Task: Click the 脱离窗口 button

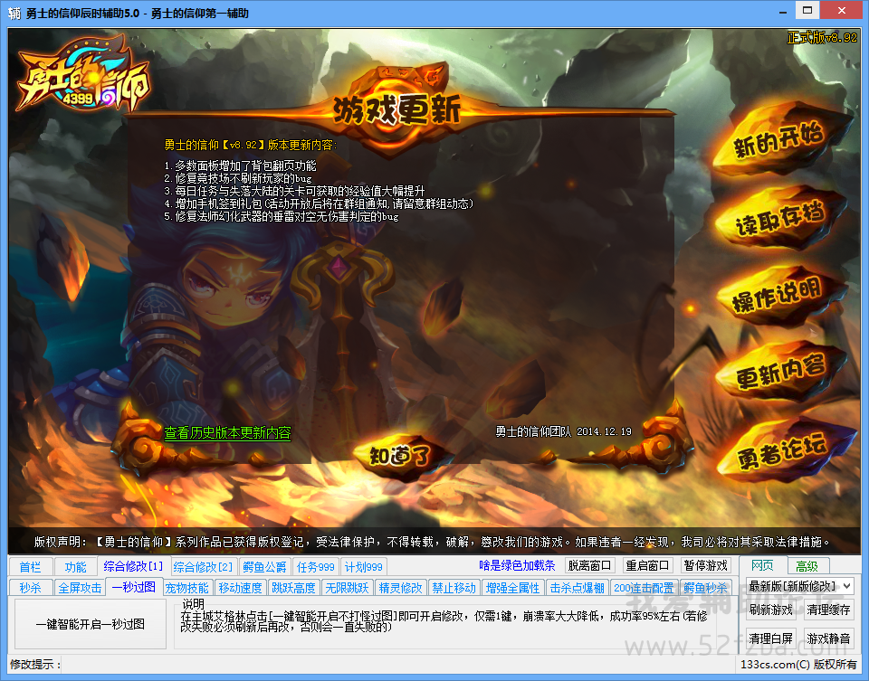Action: pyautogui.click(x=589, y=565)
